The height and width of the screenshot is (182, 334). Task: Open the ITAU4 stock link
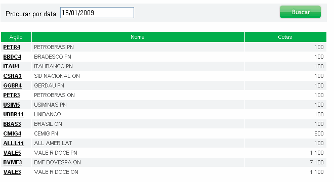point(11,66)
